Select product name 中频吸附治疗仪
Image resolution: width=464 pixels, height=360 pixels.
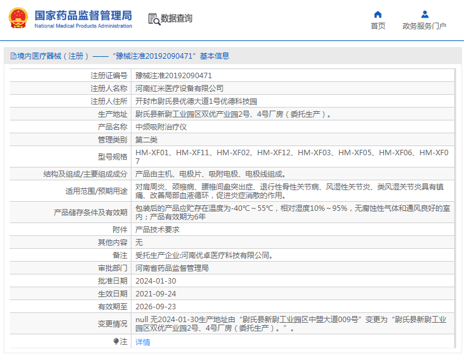(x=161, y=127)
